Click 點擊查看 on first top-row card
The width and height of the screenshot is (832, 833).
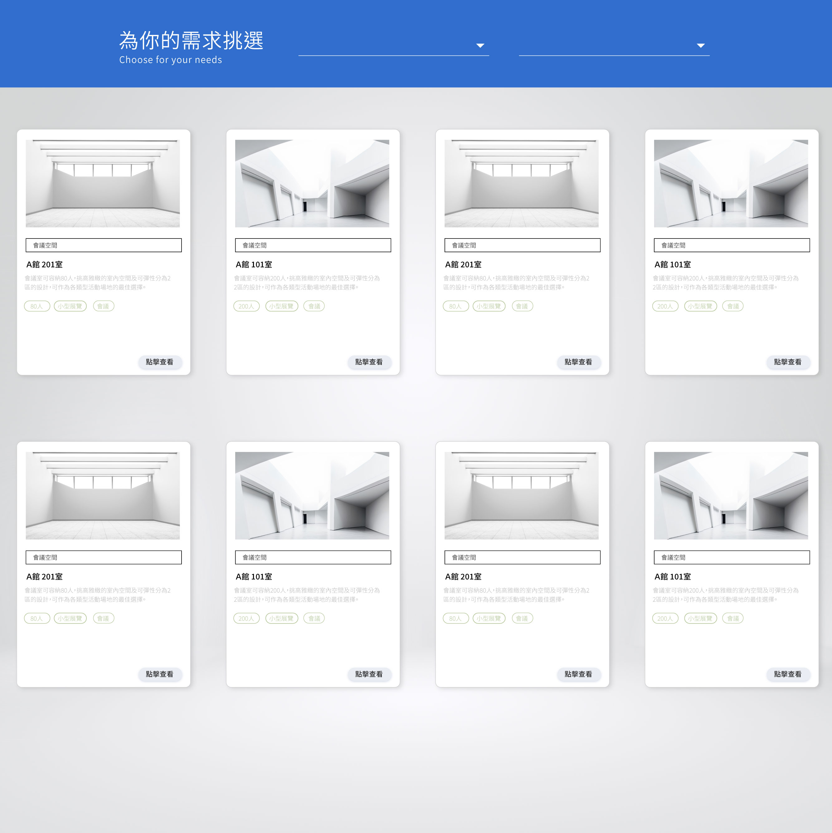tap(160, 362)
